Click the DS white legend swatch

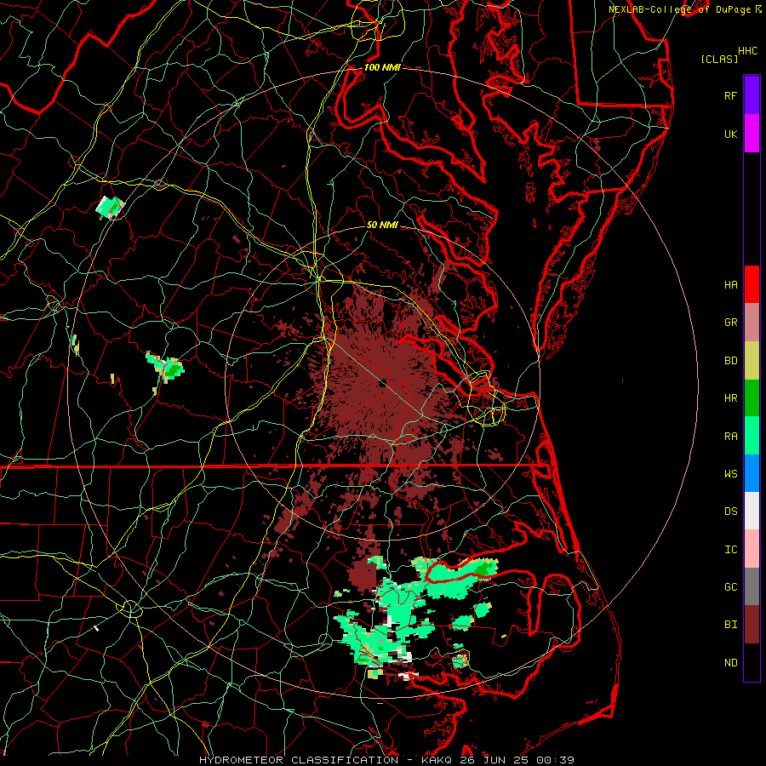(752, 511)
